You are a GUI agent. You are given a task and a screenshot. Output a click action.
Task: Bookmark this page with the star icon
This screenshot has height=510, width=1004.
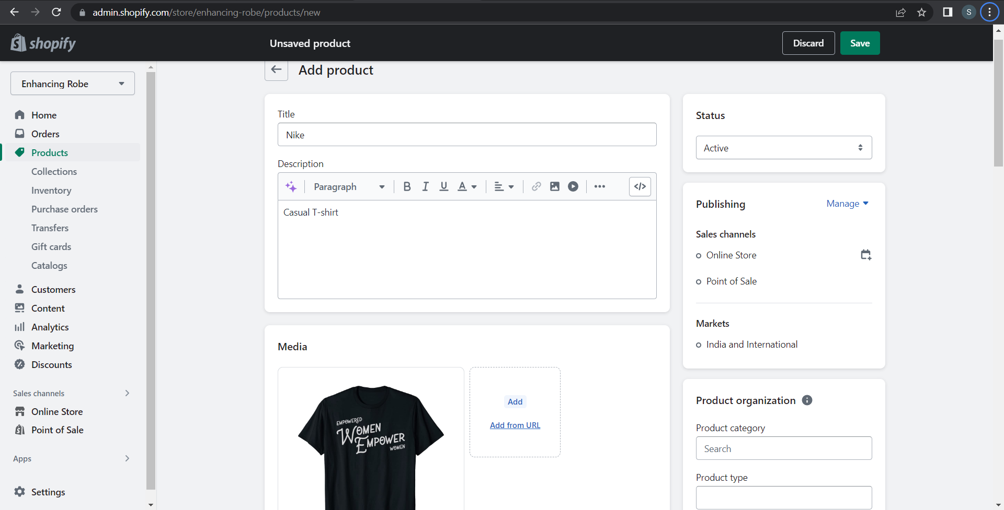[921, 12]
